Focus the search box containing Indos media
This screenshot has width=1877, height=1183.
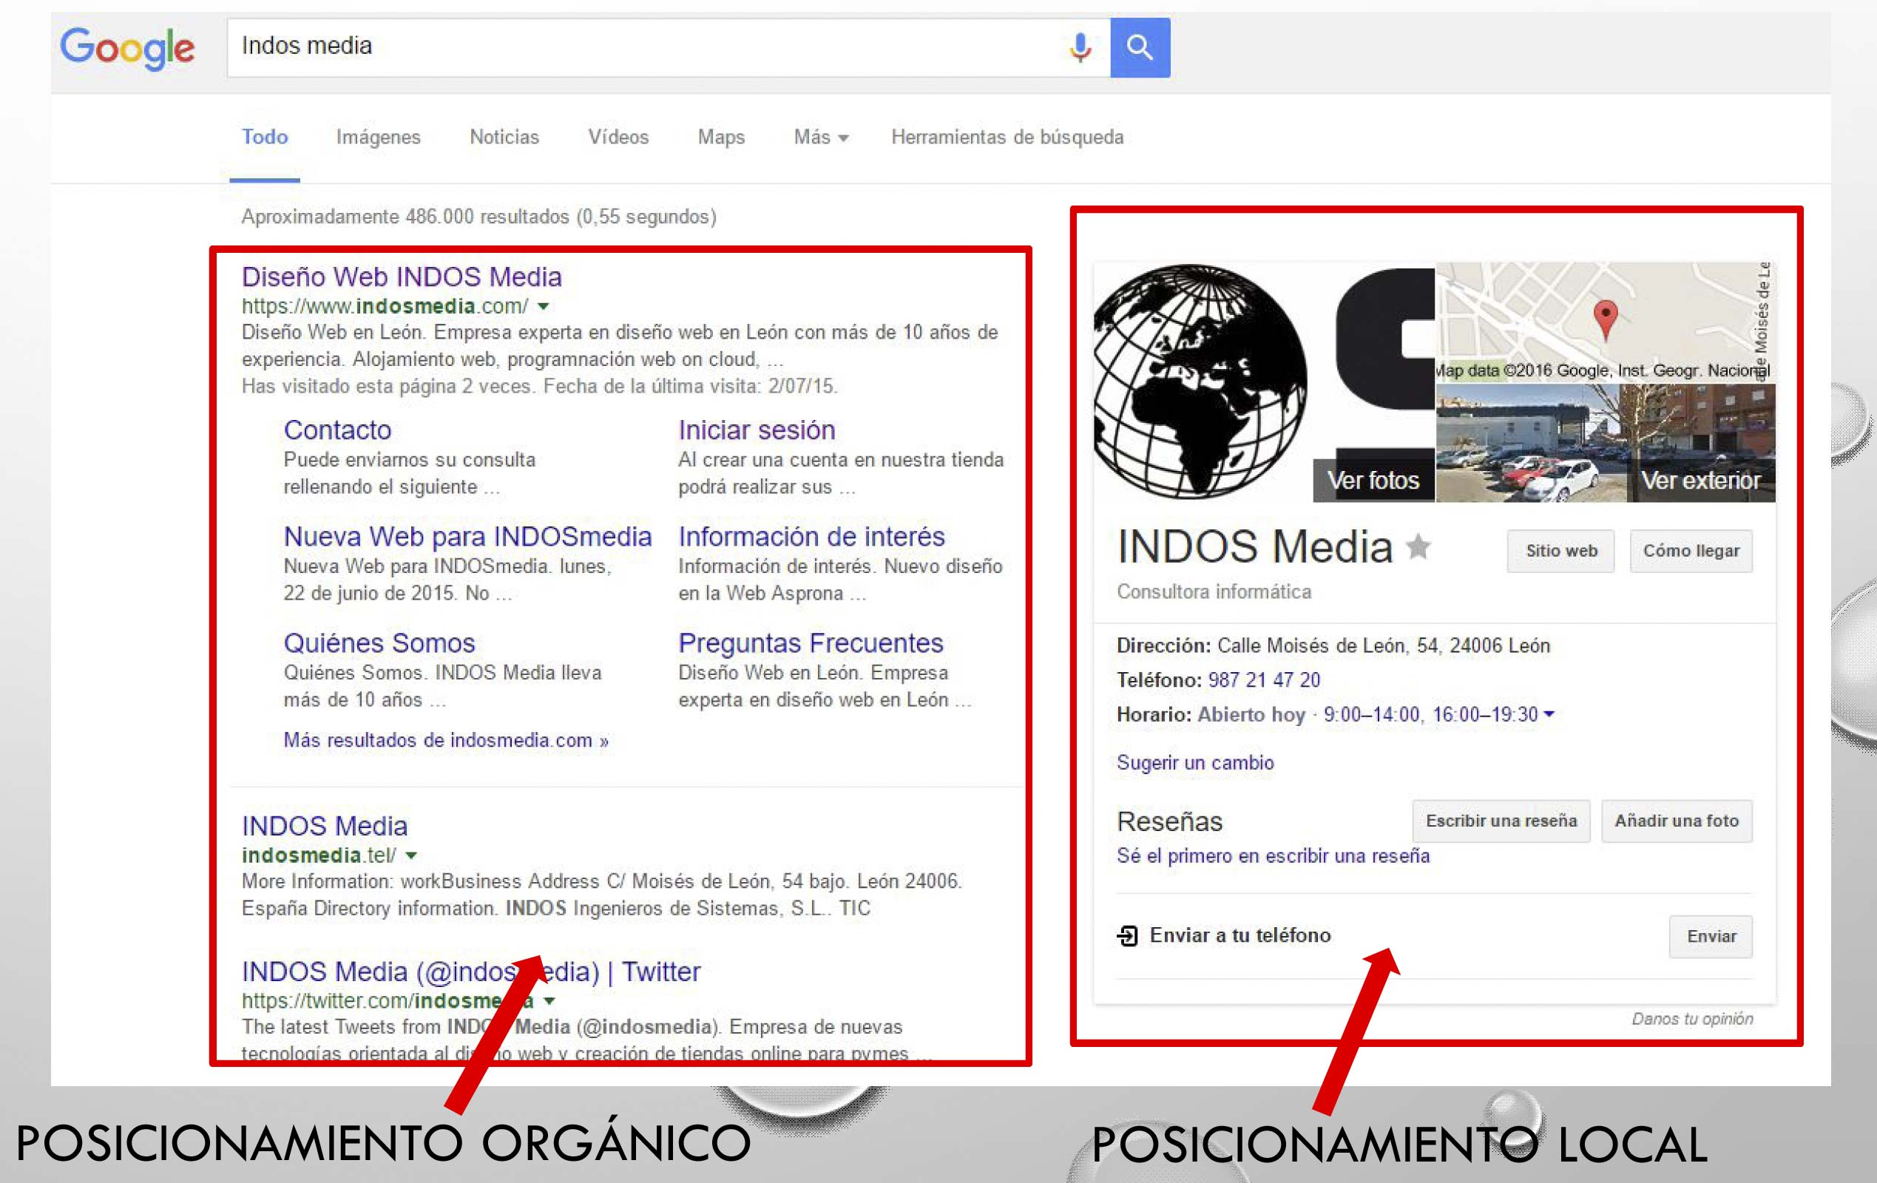click(668, 47)
